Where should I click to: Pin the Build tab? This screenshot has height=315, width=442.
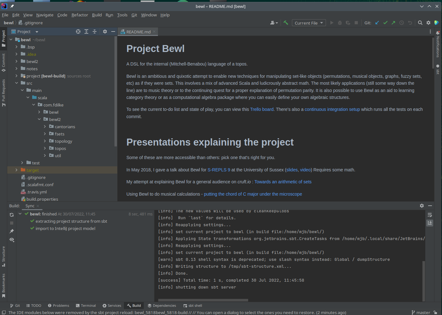pos(12,231)
